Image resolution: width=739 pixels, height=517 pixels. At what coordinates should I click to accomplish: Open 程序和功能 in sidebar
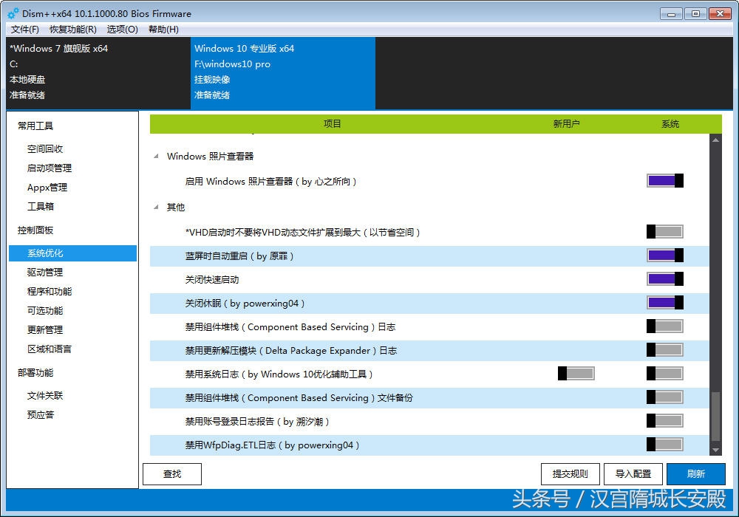[50, 292]
